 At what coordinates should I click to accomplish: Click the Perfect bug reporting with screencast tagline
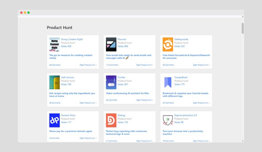[x=126, y=133]
